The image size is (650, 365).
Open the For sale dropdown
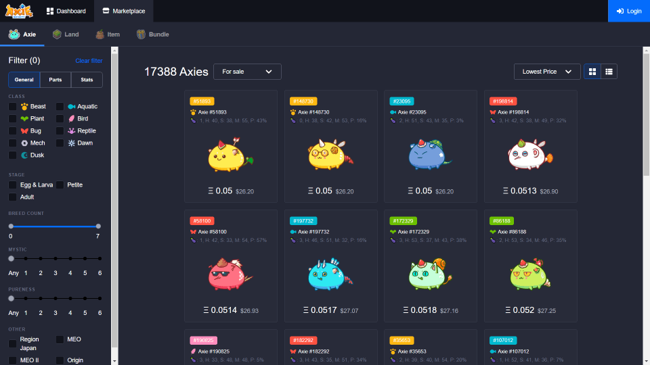tap(247, 72)
